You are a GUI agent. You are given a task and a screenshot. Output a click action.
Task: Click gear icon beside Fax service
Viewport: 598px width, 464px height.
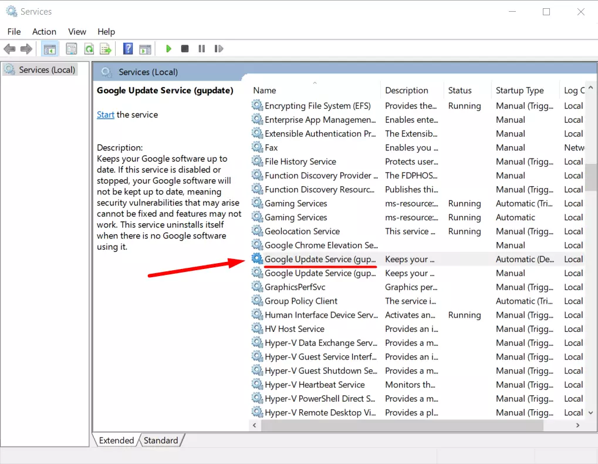point(258,147)
